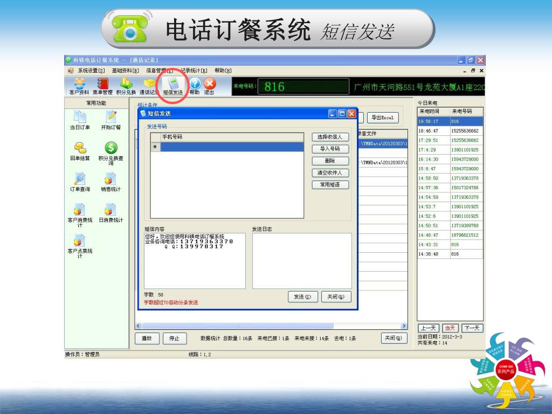The image size is (552, 414).
Task: Click the 来电号码 column header
Action: coord(466,112)
